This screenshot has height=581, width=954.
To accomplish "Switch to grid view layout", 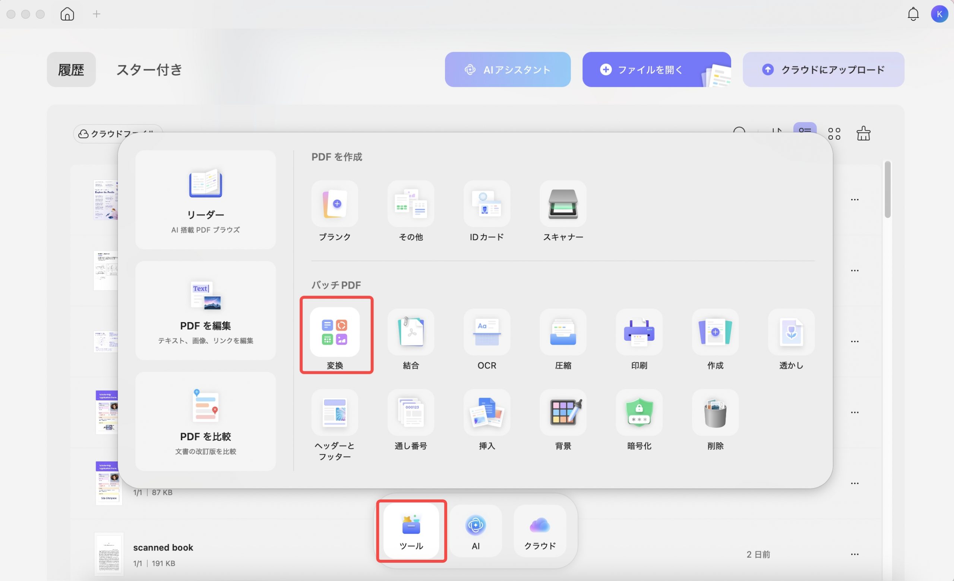I will click(834, 134).
